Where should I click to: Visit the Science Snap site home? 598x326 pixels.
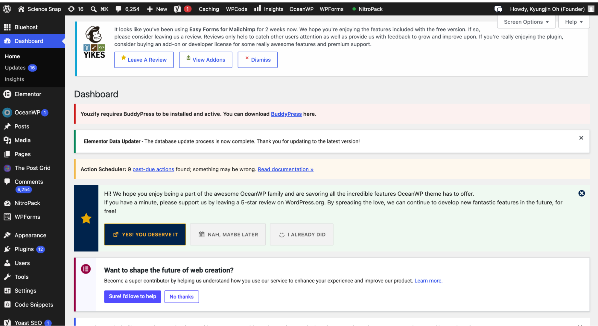[39, 9]
